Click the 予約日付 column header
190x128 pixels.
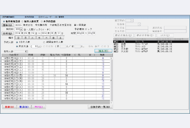click(14, 55)
